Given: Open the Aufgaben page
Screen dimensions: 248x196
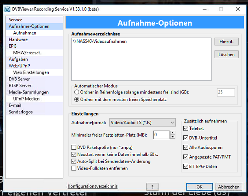Looking at the screenshot, I should [x=34, y=59].
